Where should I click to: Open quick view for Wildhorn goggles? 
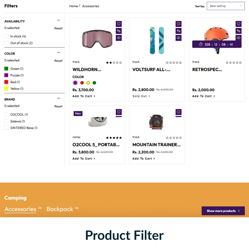click(119, 38)
